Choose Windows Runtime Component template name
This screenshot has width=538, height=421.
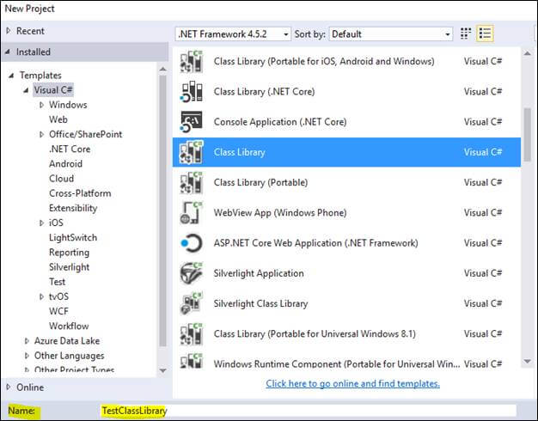[337, 363]
